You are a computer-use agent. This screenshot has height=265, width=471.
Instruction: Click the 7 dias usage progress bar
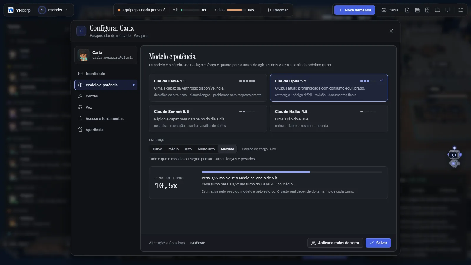coord(236,10)
